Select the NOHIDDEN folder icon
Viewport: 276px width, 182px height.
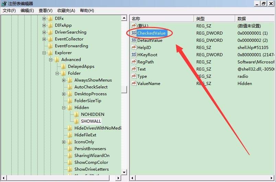[x=77, y=114]
